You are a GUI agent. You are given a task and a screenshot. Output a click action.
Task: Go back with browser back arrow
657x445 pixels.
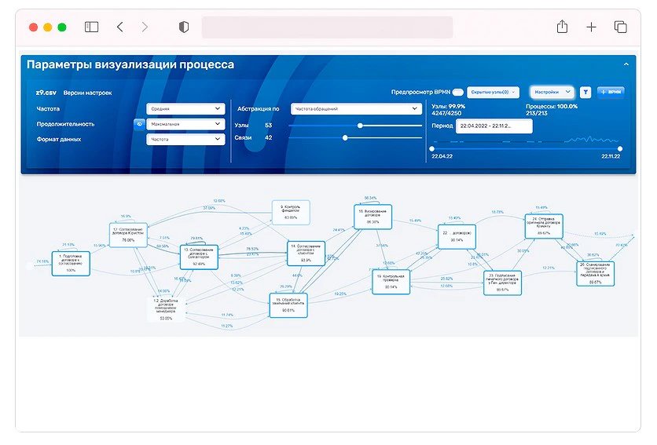119,27
